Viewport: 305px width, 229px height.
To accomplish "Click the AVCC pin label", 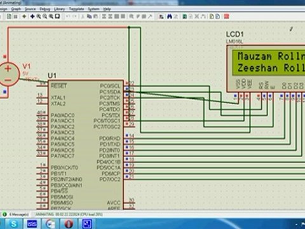I will [x=114, y=203].
